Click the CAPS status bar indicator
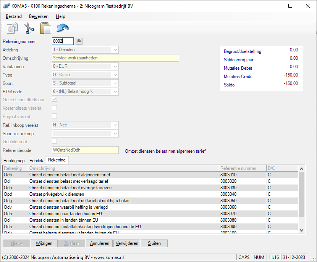Image resolution: width=317 pixels, height=262 pixels. click(244, 257)
